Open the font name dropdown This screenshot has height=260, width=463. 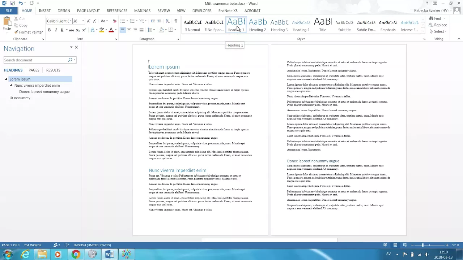pos(70,21)
